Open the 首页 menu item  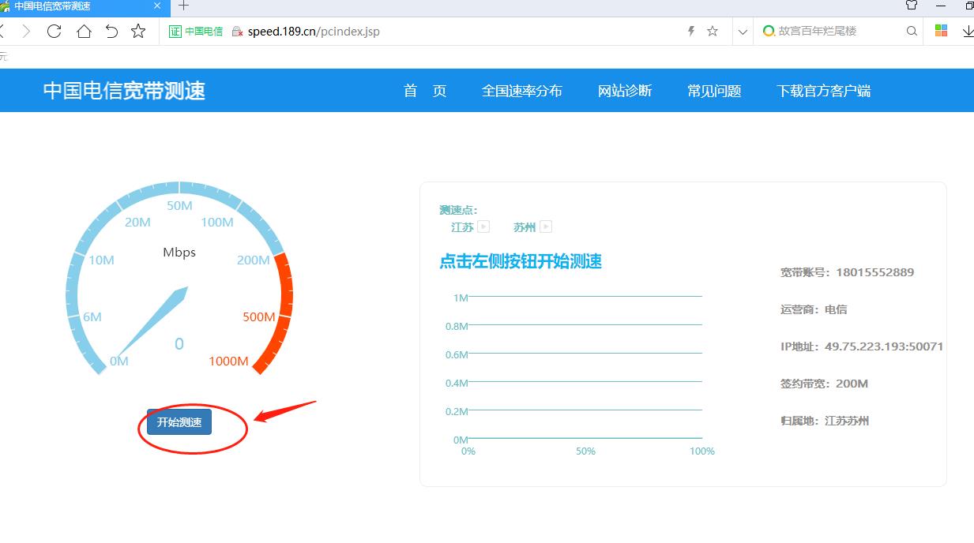pos(425,91)
